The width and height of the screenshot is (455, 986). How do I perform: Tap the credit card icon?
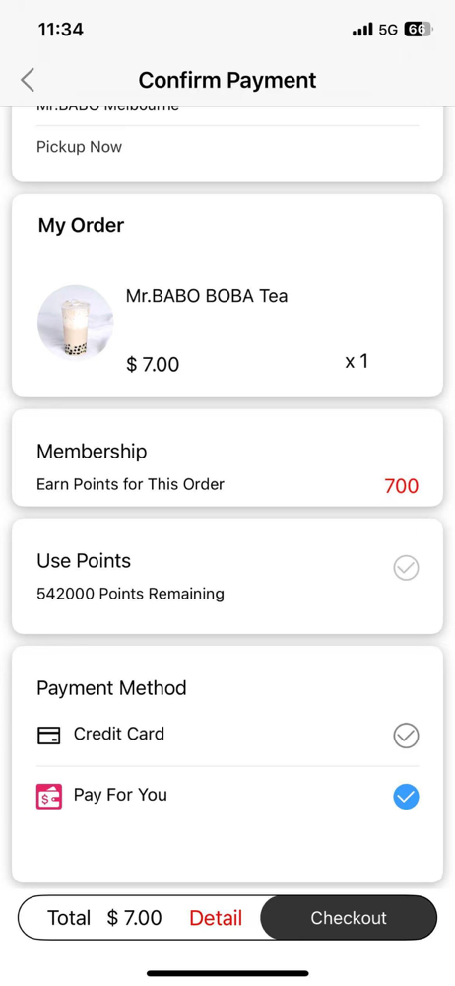[49, 735]
